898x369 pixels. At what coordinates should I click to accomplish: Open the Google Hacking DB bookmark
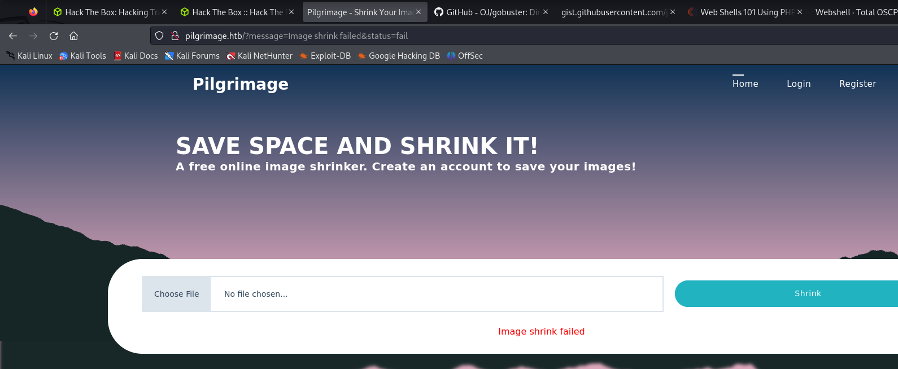coord(399,56)
